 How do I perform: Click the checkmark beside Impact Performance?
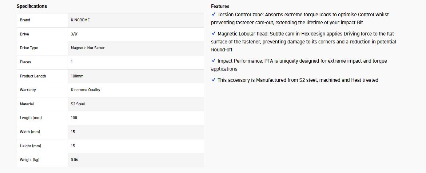[213, 61]
